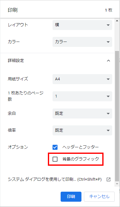
Task: Click the キャンセル button
Action: (99, 197)
